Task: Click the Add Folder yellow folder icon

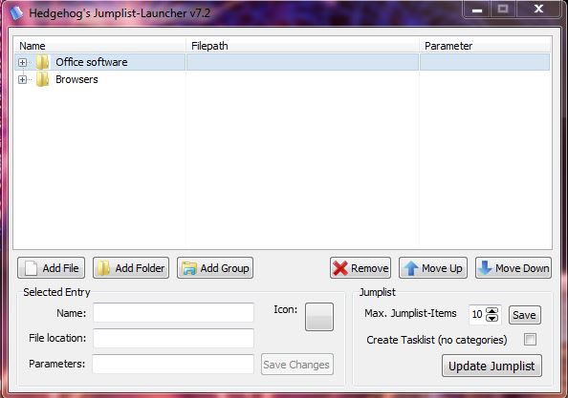Action: pos(104,268)
